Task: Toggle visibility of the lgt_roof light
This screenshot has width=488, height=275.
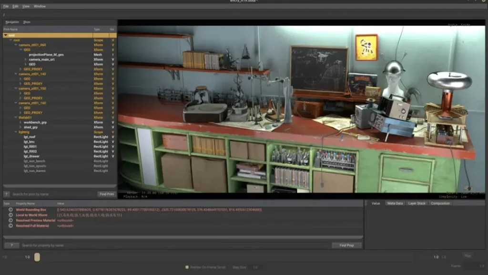Action: tap(113, 137)
